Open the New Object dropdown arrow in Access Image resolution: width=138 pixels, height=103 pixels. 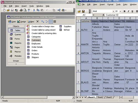66,10
